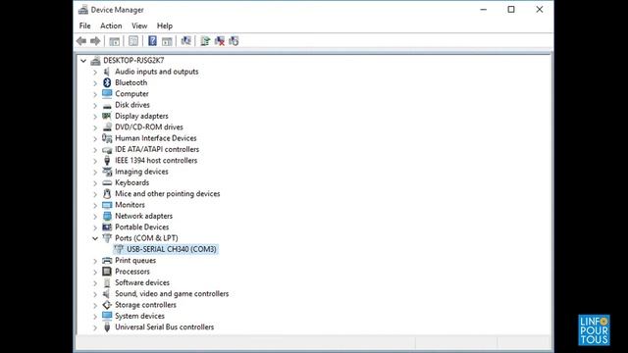Click the Audio inputs and outputs speaker icon
Viewport: 628px width, 353px height.
107,72
